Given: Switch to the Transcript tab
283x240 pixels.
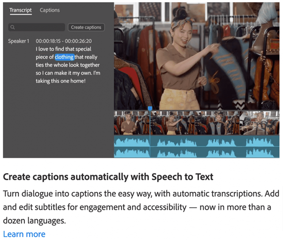Looking at the screenshot, I should click(x=20, y=10).
